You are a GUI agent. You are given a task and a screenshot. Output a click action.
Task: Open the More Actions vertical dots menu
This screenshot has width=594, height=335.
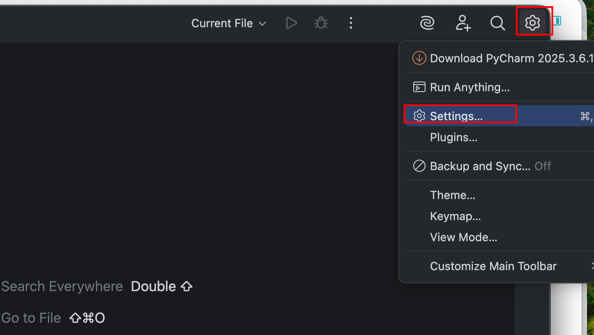(351, 23)
